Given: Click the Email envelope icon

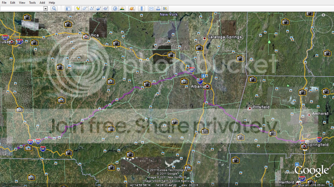Looking at the screenshot, I should 151,8.
